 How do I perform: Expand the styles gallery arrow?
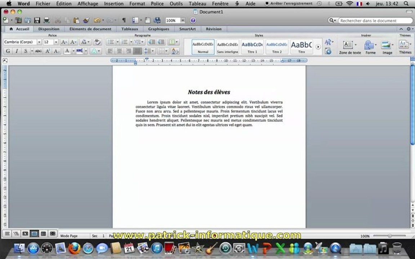tap(318, 47)
